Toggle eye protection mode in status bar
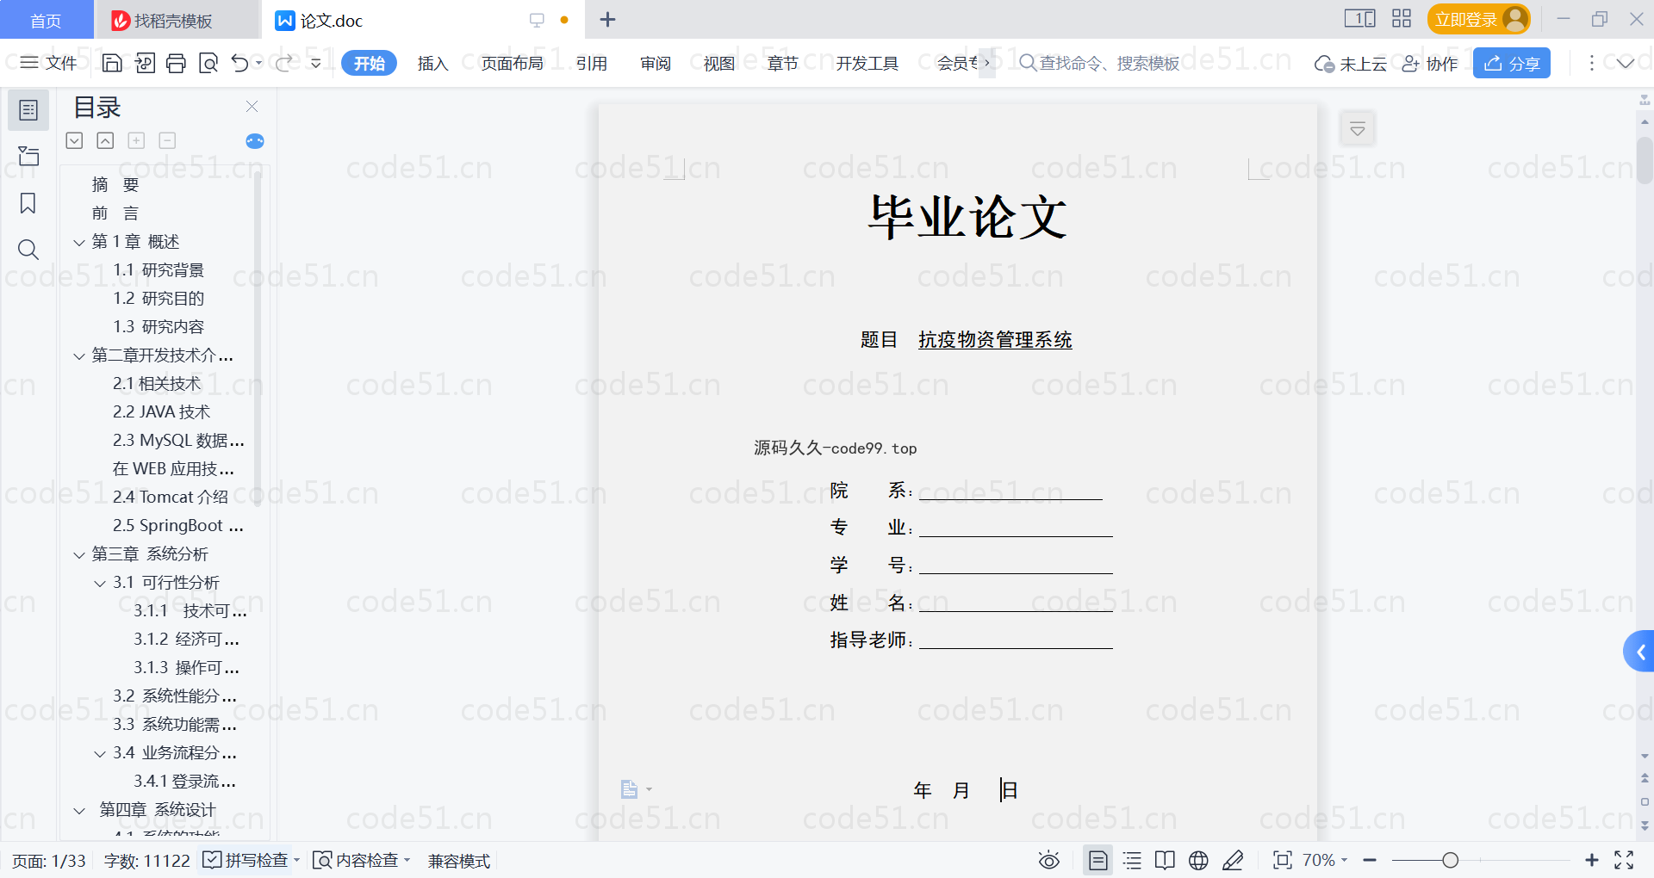 (1049, 860)
